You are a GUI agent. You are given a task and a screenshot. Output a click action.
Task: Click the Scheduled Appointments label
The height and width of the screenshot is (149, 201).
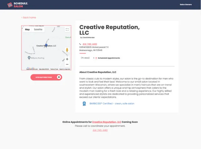tap(109, 58)
